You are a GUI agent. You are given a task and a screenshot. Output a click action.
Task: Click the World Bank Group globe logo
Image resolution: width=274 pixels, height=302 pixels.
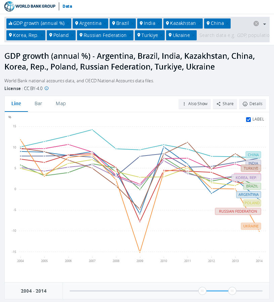[x=9, y=6]
